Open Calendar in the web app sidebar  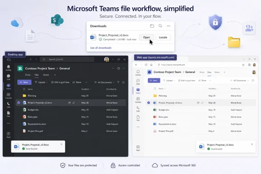coord(138,100)
